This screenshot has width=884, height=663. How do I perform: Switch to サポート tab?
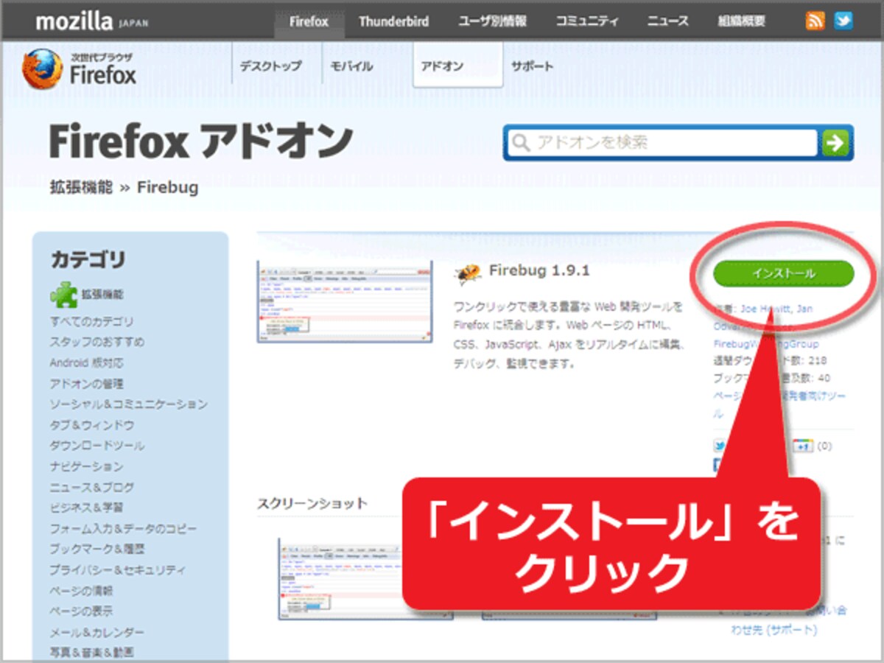click(x=532, y=66)
